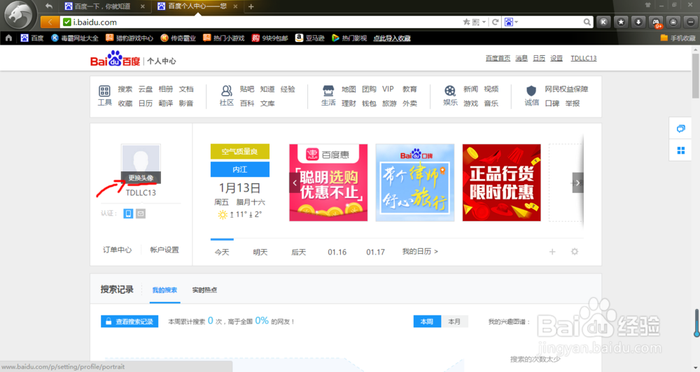The image size is (700, 372).
Task: Open favorites star toolbar button
Action: tap(621, 22)
